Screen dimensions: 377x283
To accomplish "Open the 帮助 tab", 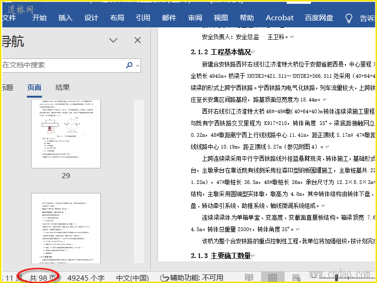I will click(246, 18).
